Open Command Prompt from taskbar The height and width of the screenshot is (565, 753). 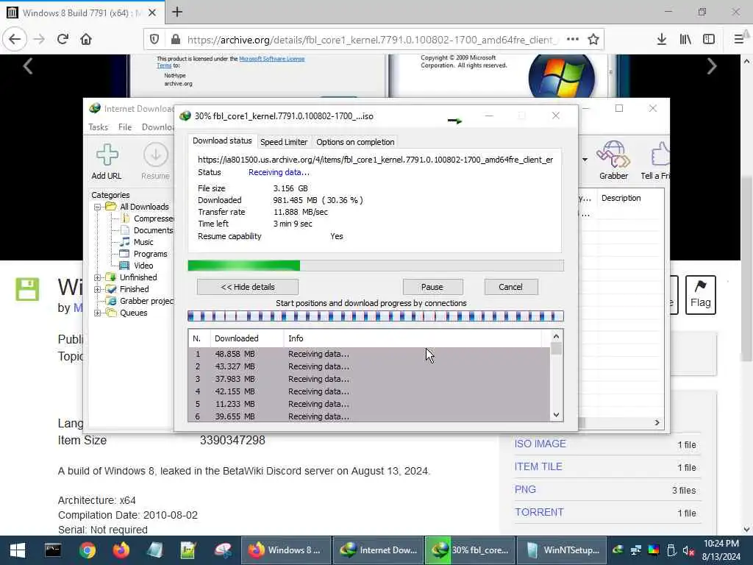pyautogui.click(x=53, y=550)
